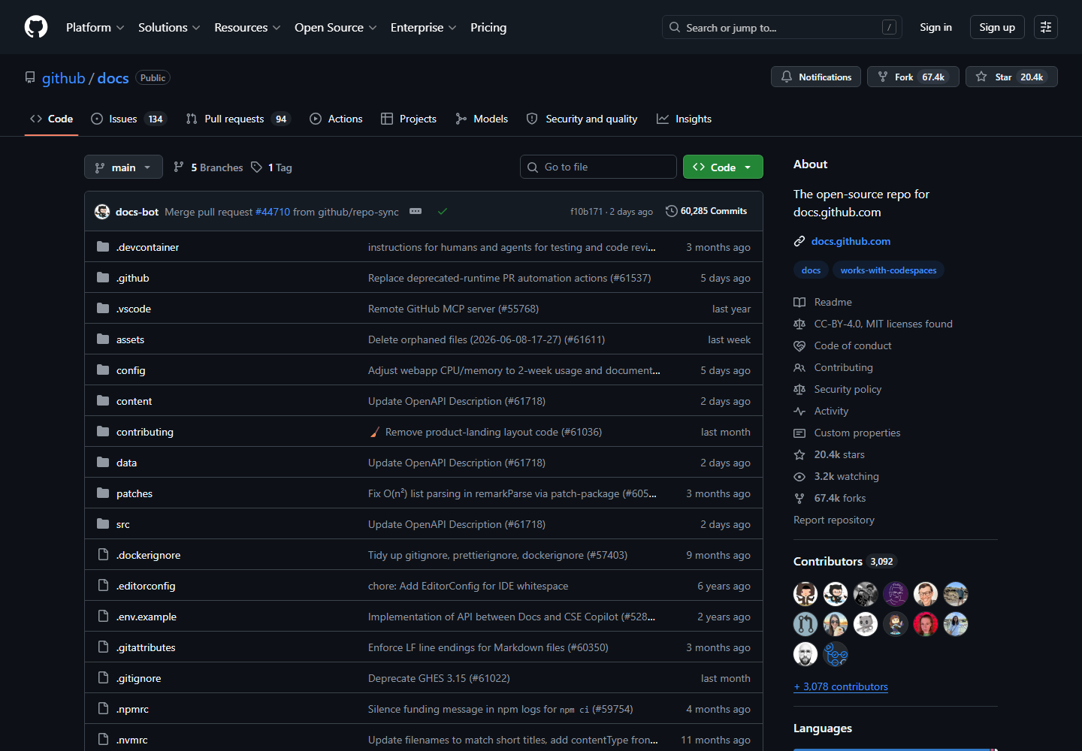Screen dimensions: 1082x751
Task: Switch to the Issues tab
Action: [x=128, y=119]
